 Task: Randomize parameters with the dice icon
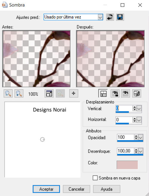pyautogui.click(x=137, y=93)
